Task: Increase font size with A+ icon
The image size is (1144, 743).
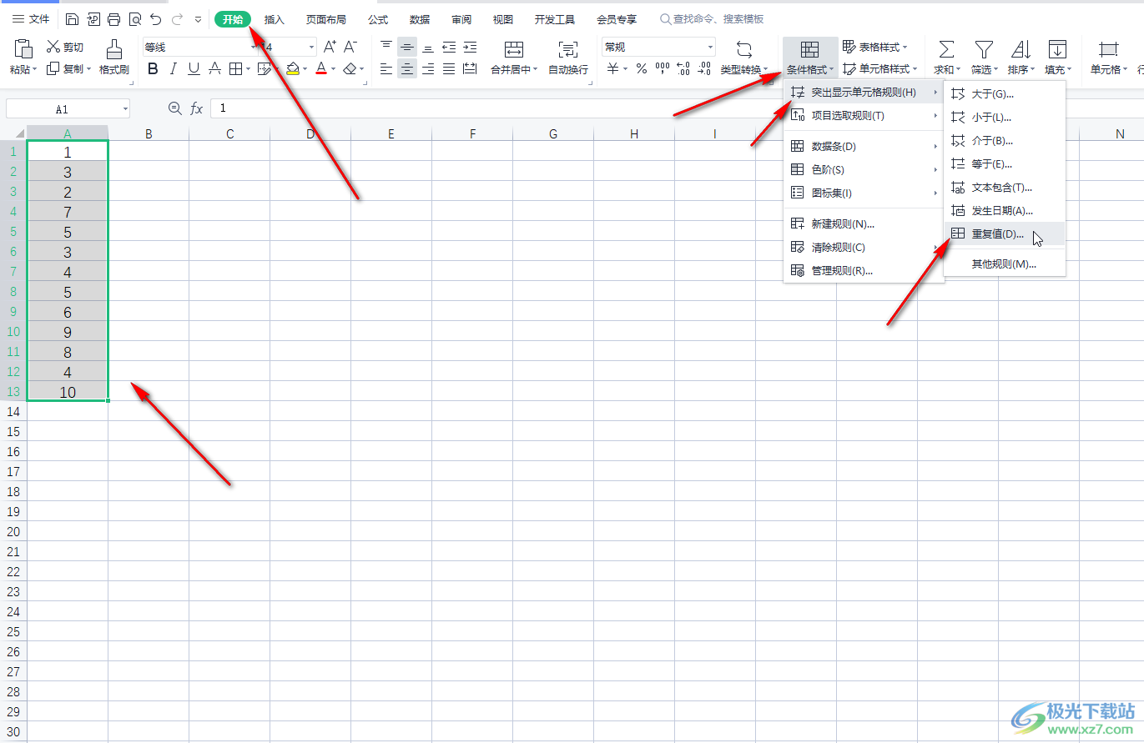Action: point(330,47)
